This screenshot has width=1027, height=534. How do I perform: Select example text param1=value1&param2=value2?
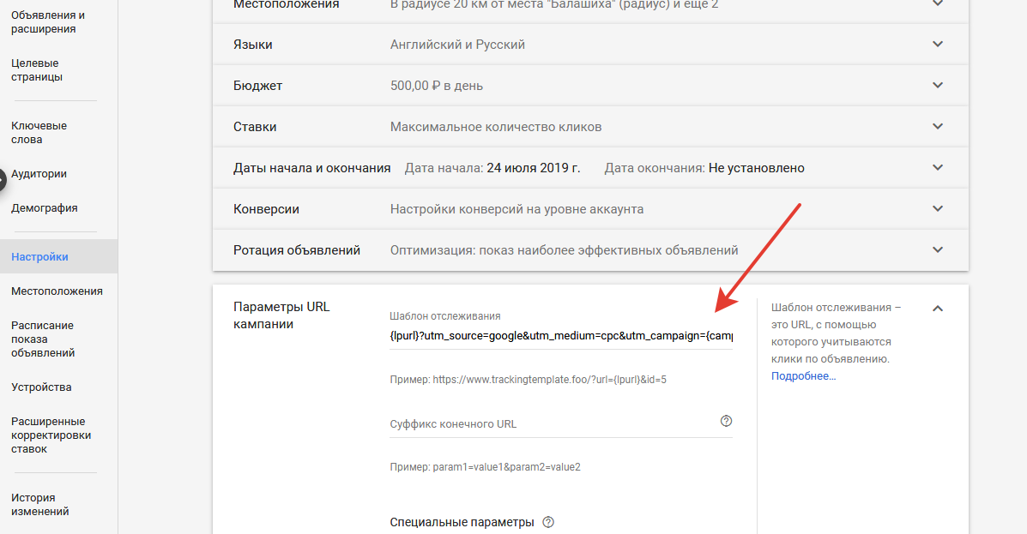point(506,467)
